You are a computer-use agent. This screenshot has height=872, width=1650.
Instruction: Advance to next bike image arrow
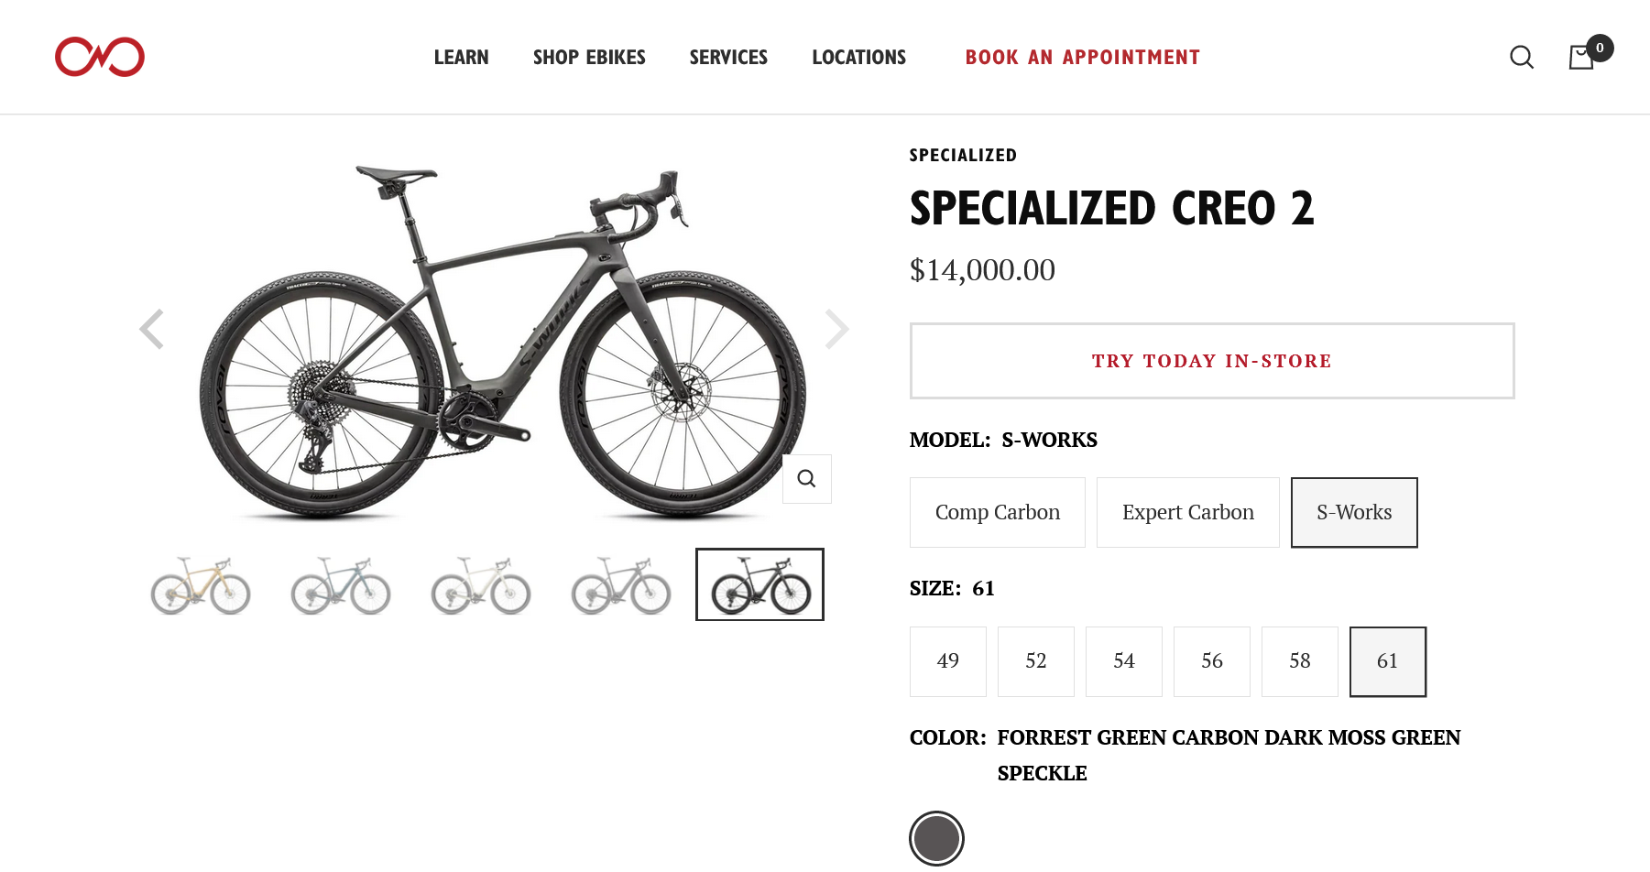(x=836, y=329)
